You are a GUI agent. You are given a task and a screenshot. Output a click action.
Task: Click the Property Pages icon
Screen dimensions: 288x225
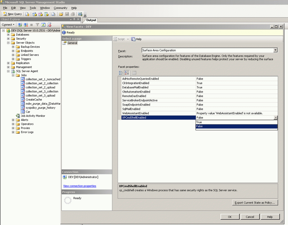coord(134,73)
